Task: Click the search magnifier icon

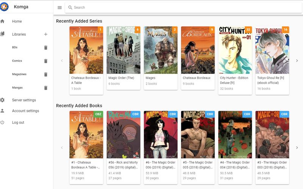Action: (x=70, y=8)
